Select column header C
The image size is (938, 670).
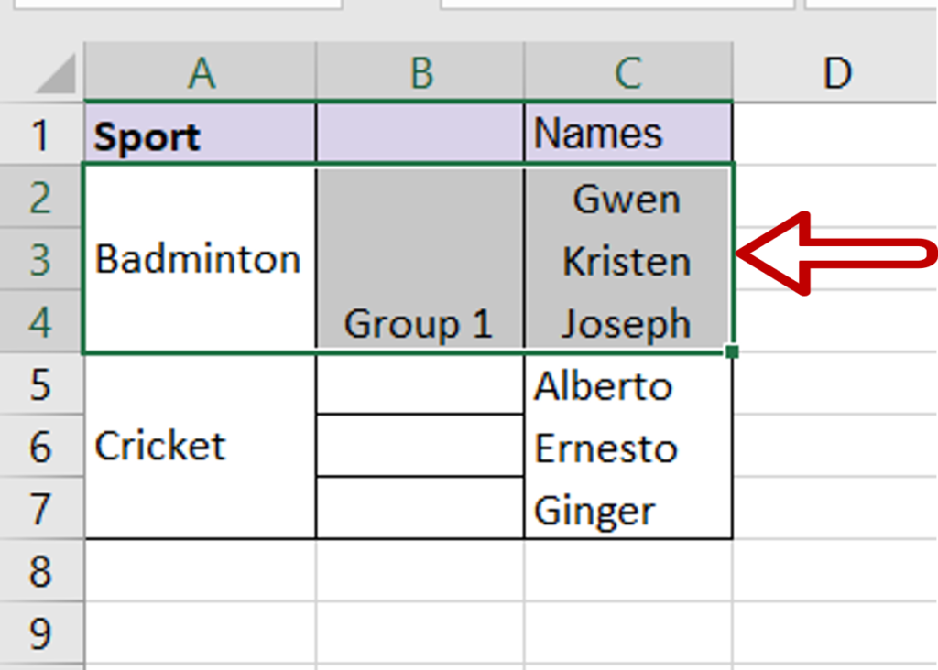click(627, 71)
